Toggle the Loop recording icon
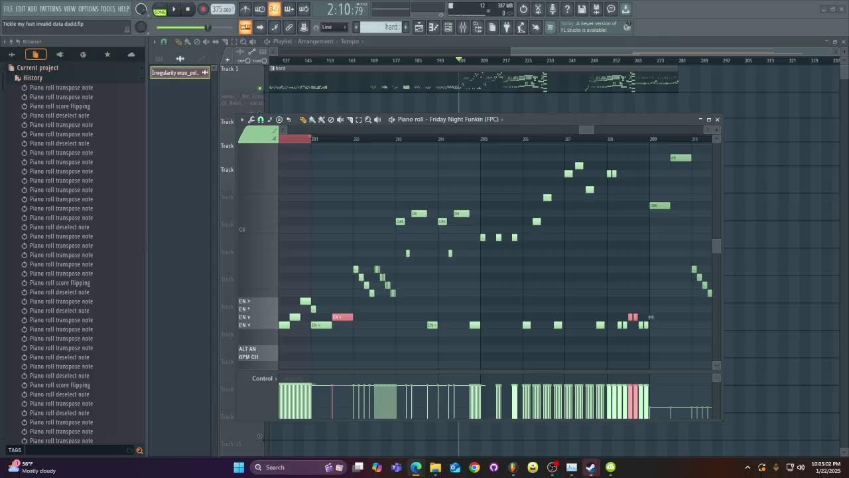 (304, 9)
